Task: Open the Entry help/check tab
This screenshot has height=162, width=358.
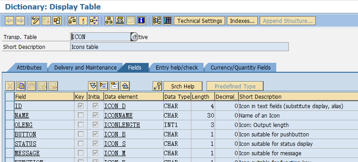Action: [x=177, y=68]
